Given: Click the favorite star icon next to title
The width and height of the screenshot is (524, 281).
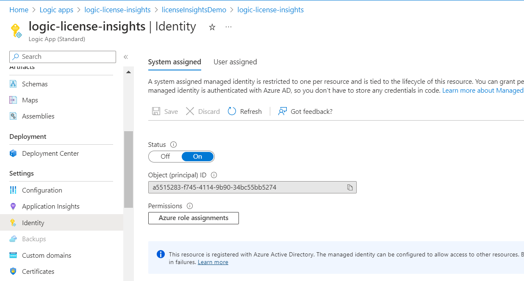Looking at the screenshot, I should (212, 27).
